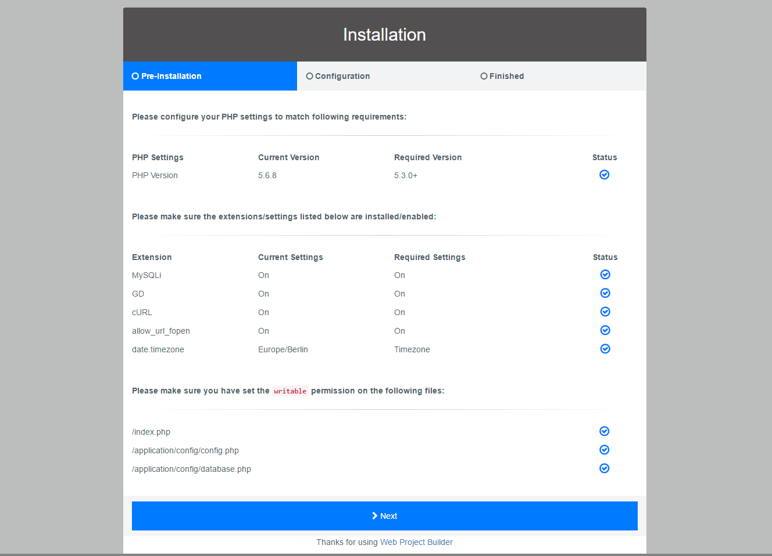Image resolution: width=772 pixels, height=556 pixels.
Task: Click the GD extension link
Action: 138,294
